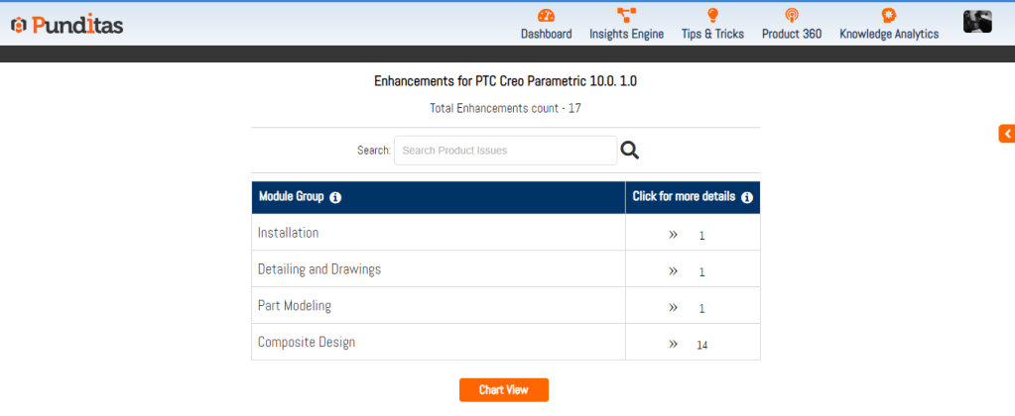Open the Knowledge Analytics menu label
This screenshot has width=1015, height=416.
[888, 34]
